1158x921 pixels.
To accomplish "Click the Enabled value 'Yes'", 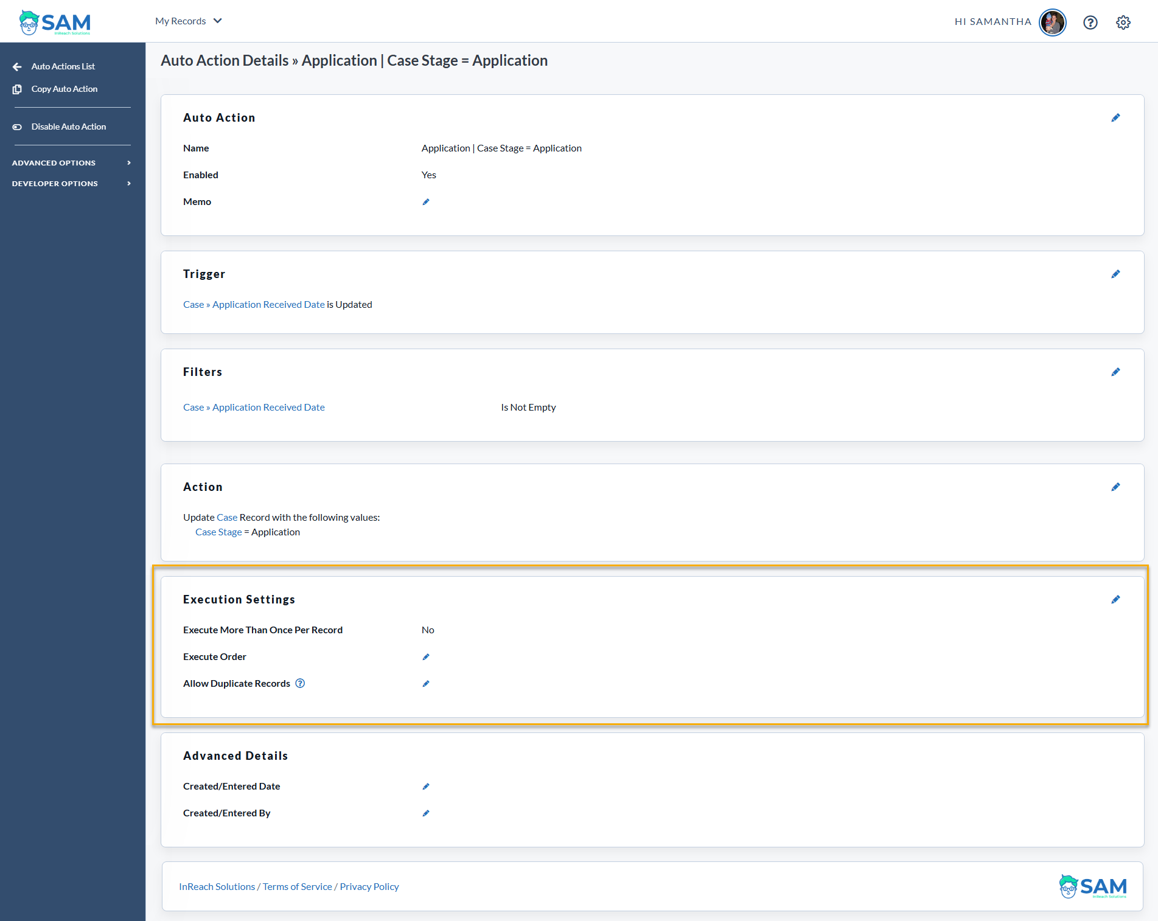I will [x=429, y=175].
